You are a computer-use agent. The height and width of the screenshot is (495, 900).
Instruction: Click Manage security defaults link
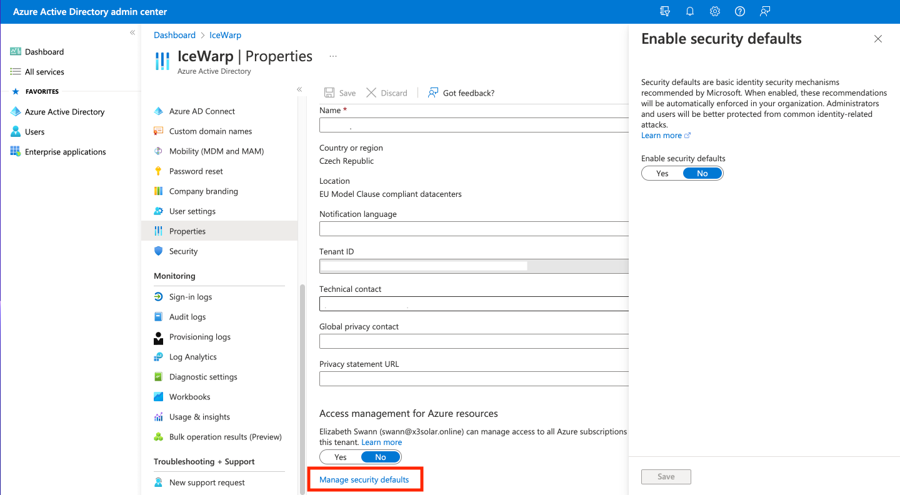tap(364, 479)
